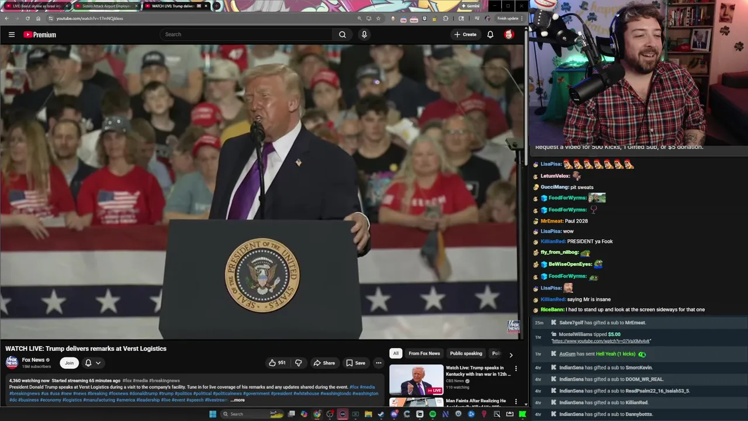This screenshot has height=421, width=748.
Task: Click the Trump video player area
Action: (262, 192)
